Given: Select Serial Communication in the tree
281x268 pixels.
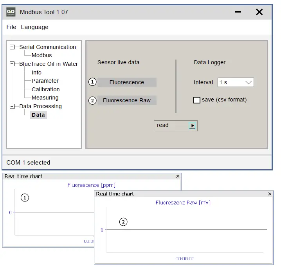Looking at the screenshot, I should pos(47,47).
